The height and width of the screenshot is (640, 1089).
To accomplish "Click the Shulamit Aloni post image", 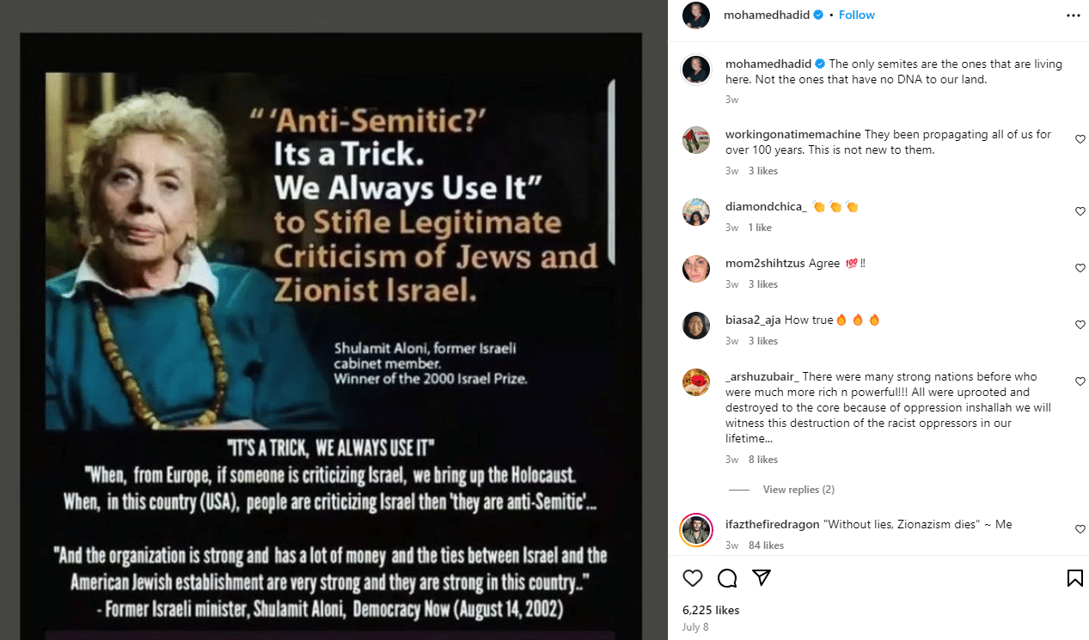I will click(x=331, y=336).
